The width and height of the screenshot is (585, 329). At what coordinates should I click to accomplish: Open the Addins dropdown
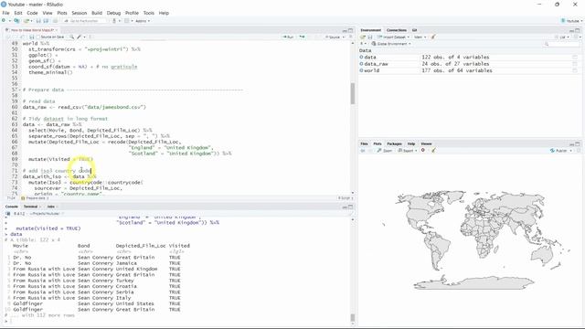(143, 21)
